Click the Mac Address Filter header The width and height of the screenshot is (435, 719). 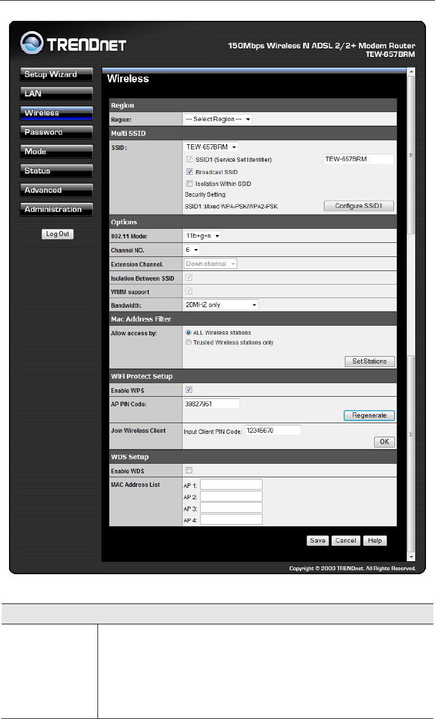coord(254,319)
